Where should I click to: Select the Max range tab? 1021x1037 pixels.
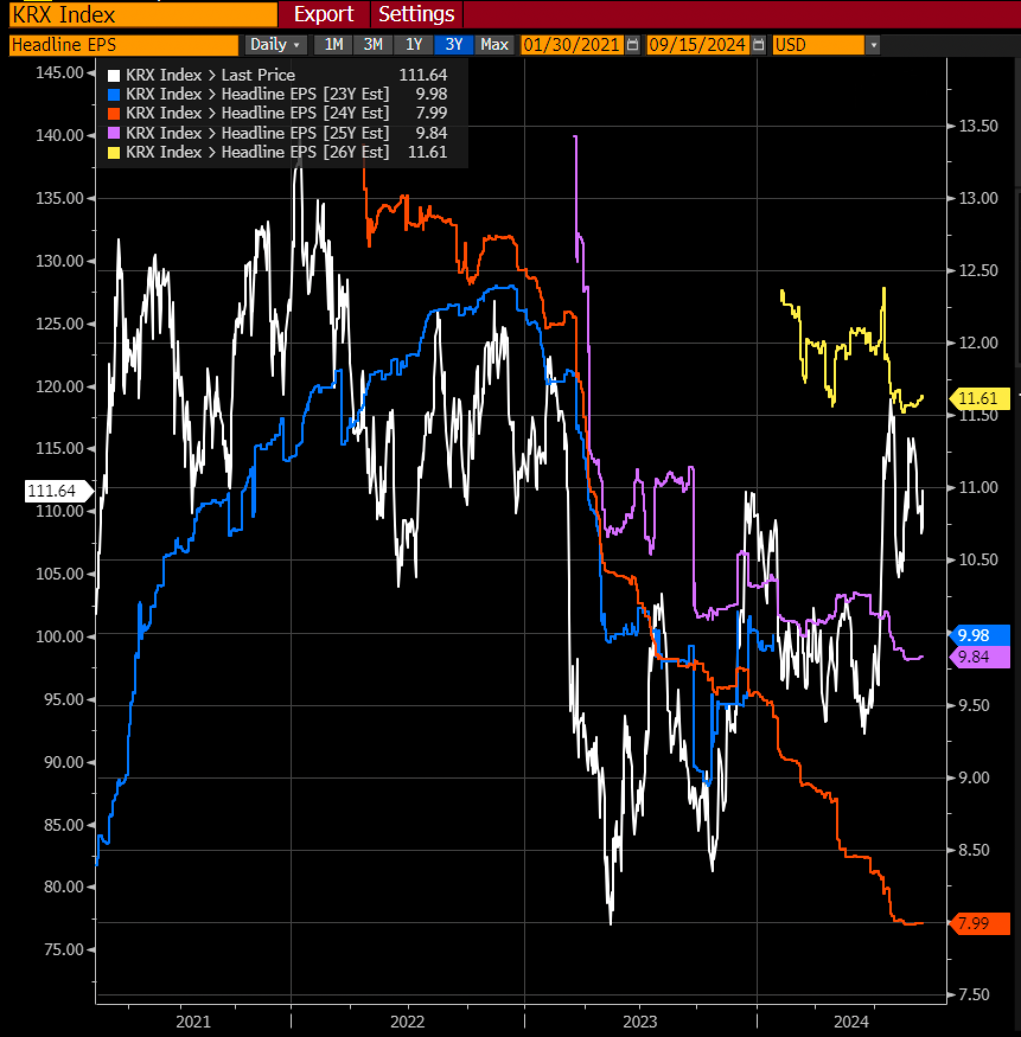(x=494, y=45)
